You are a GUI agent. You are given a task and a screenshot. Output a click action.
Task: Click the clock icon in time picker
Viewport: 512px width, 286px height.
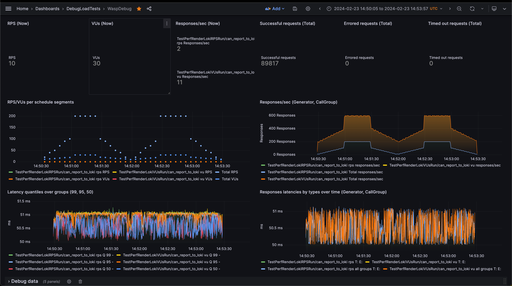point(329,9)
